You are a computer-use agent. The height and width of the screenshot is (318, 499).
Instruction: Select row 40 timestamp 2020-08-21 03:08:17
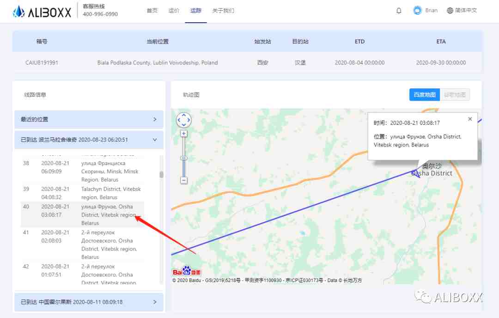click(x=55, y=210)
